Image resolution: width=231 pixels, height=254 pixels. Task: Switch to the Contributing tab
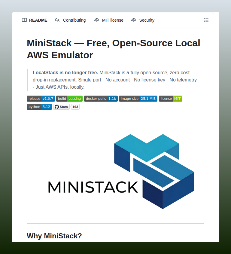tap(70, 20)
